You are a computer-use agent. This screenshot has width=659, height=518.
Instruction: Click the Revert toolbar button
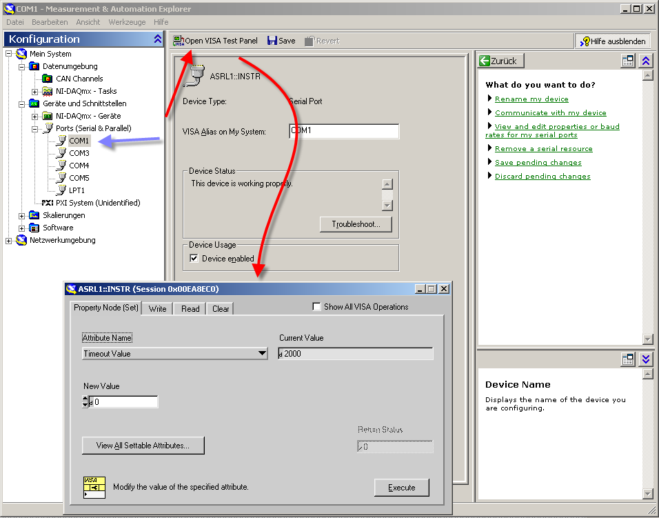(322, 41)
